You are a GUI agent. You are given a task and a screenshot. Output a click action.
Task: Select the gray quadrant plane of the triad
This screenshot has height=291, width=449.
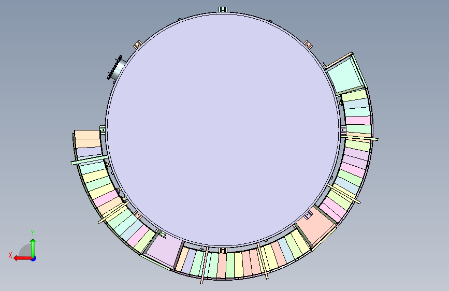tap(25, 251)
